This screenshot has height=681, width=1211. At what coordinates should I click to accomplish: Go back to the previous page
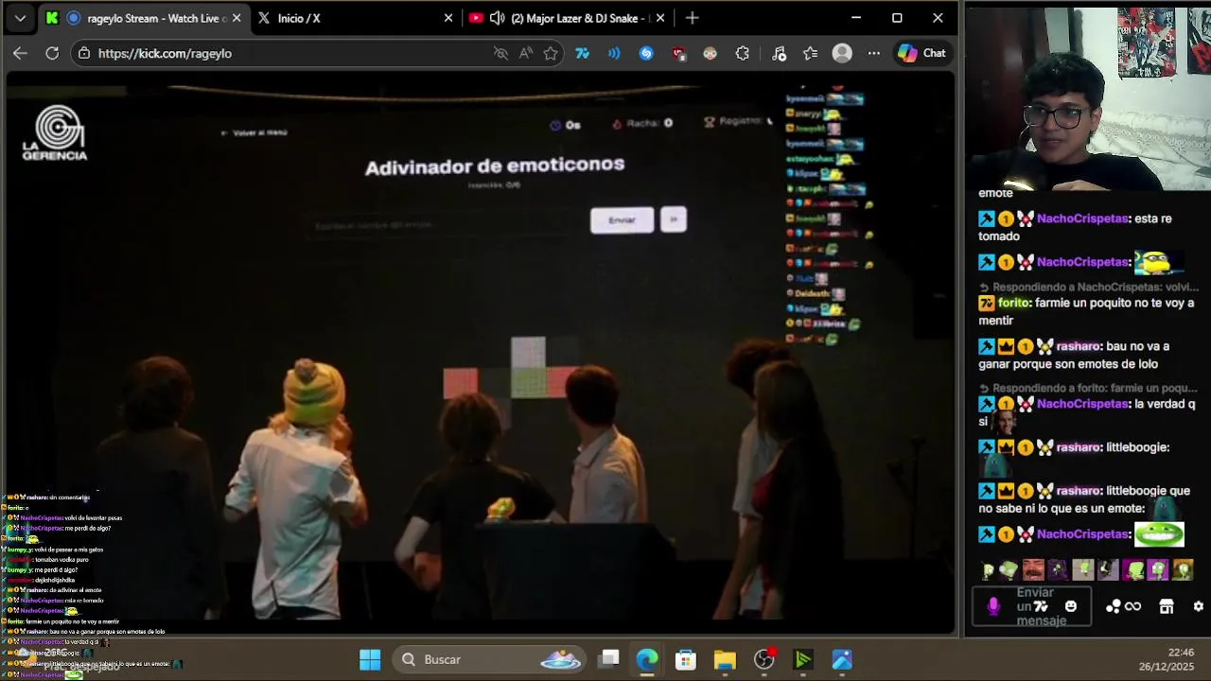20,53
